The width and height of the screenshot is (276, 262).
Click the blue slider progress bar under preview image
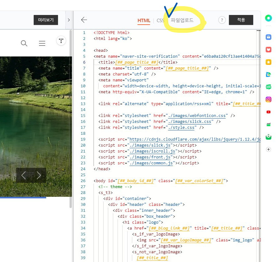[x=23, y=197]
